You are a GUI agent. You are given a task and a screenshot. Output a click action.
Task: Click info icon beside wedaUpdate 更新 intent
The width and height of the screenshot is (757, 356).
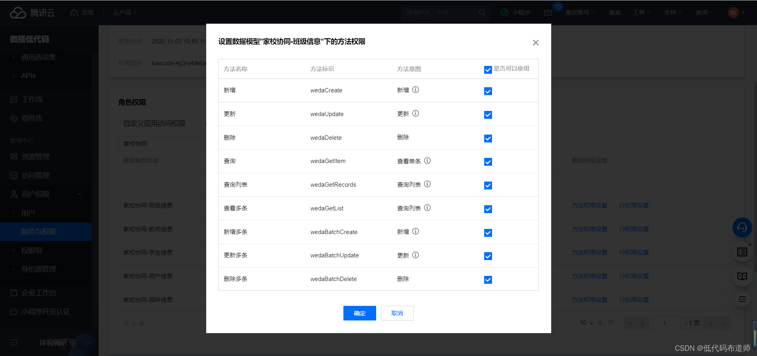coord(416,113)
